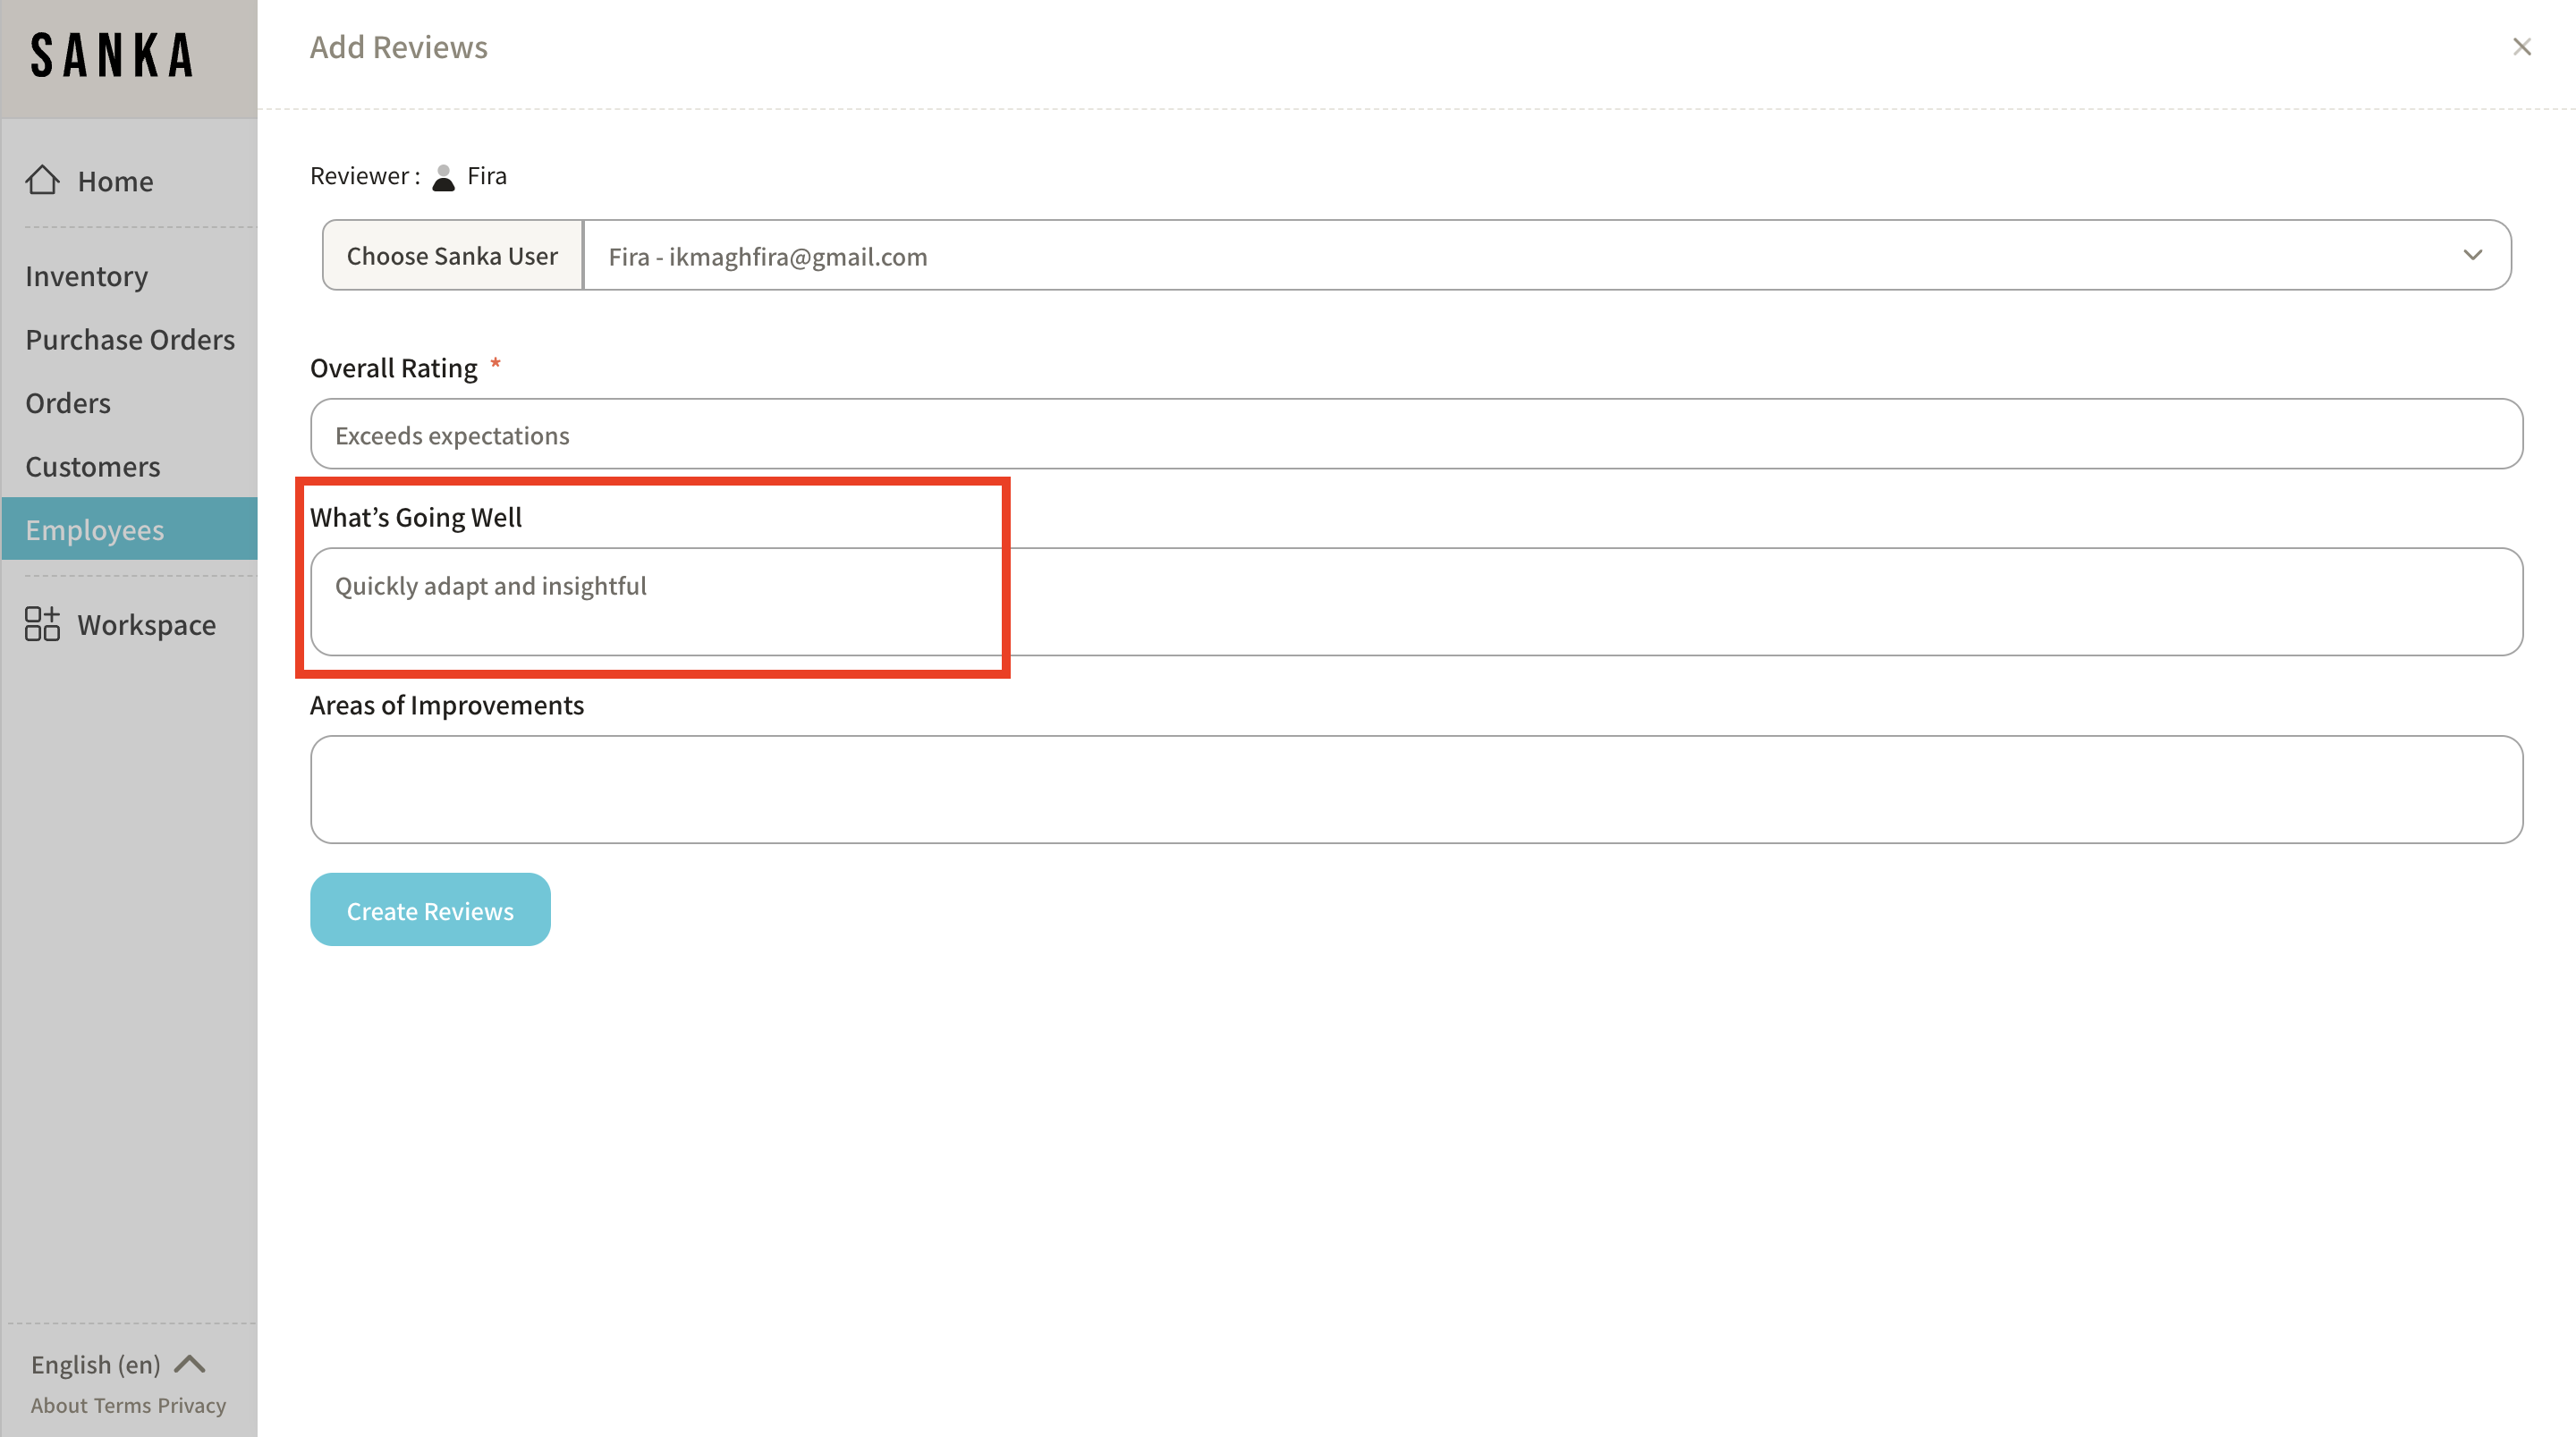
Task: Open the Overall Rating field
Action: click(x=1415, y=435)
